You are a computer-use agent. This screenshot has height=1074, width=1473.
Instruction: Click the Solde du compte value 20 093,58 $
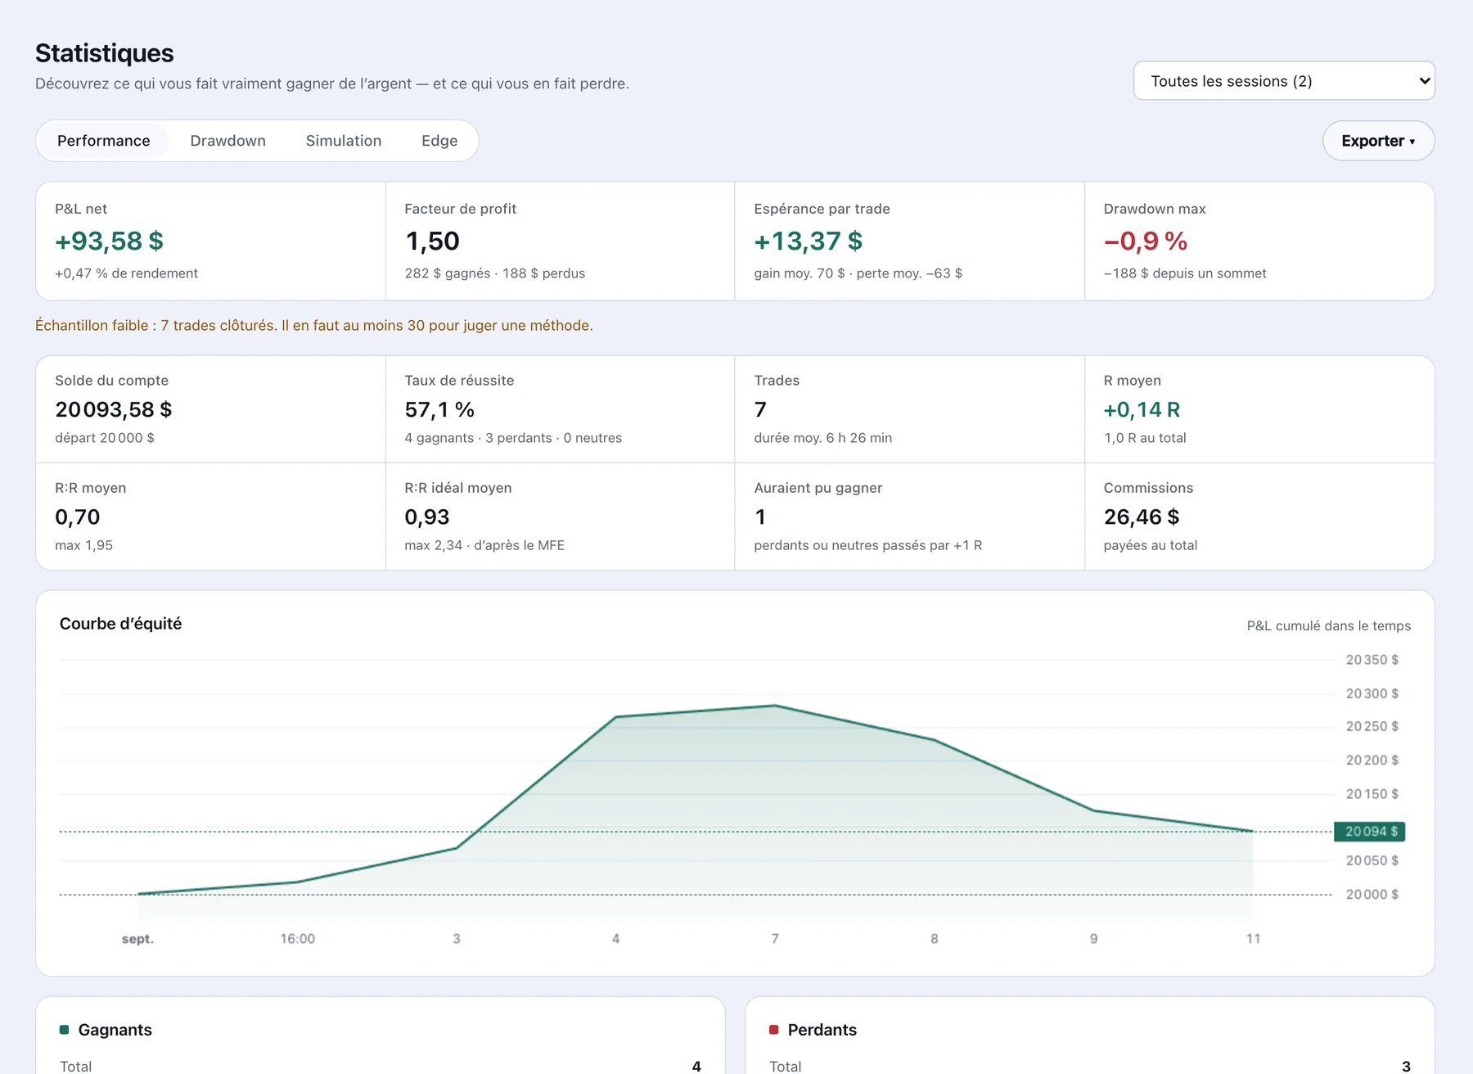[x=113, y=409]
